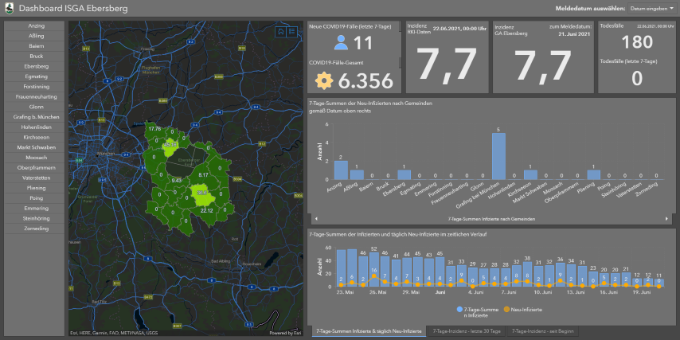Select Ebersberg in the municipality list
Screen dimensions: 680x340
coord(36,67)
